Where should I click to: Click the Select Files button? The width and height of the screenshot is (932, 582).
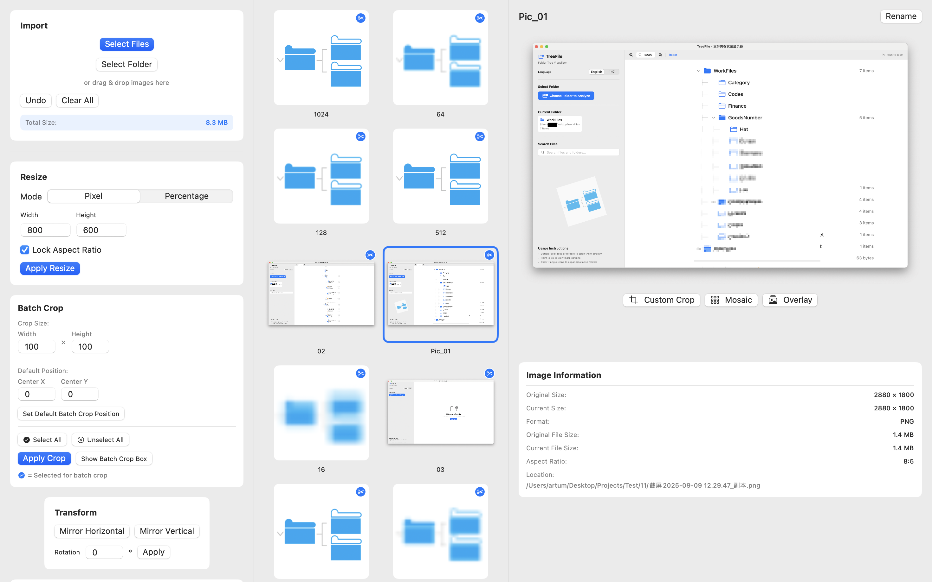(x=126, y=44)
